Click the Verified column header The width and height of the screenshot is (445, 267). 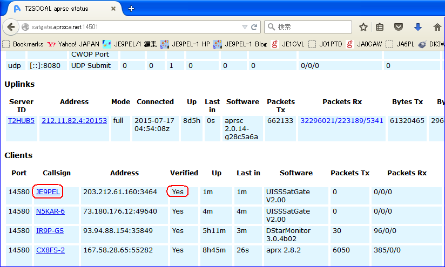click(184, 173)
